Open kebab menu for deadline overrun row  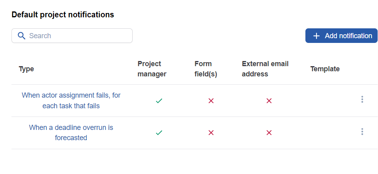pos(362,132)
